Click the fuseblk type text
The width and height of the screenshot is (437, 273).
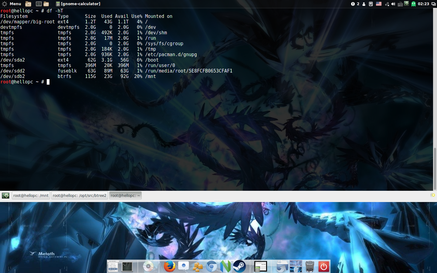[67, 71]
